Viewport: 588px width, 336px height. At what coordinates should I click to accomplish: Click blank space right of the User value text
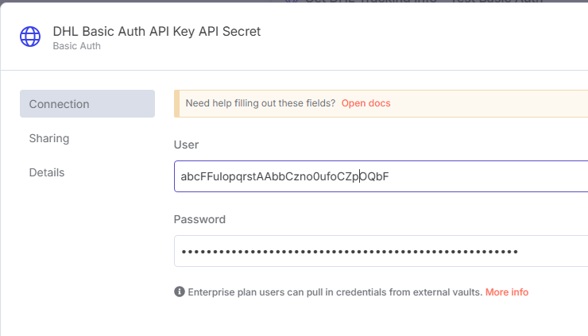(488, 176)
